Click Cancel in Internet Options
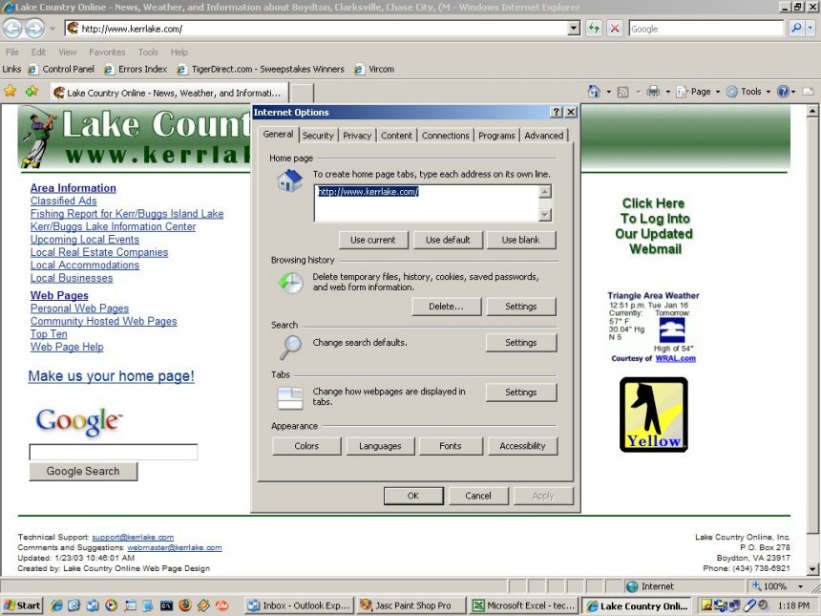The height and width of the screenshot is (616, 821). pos(478,496)
